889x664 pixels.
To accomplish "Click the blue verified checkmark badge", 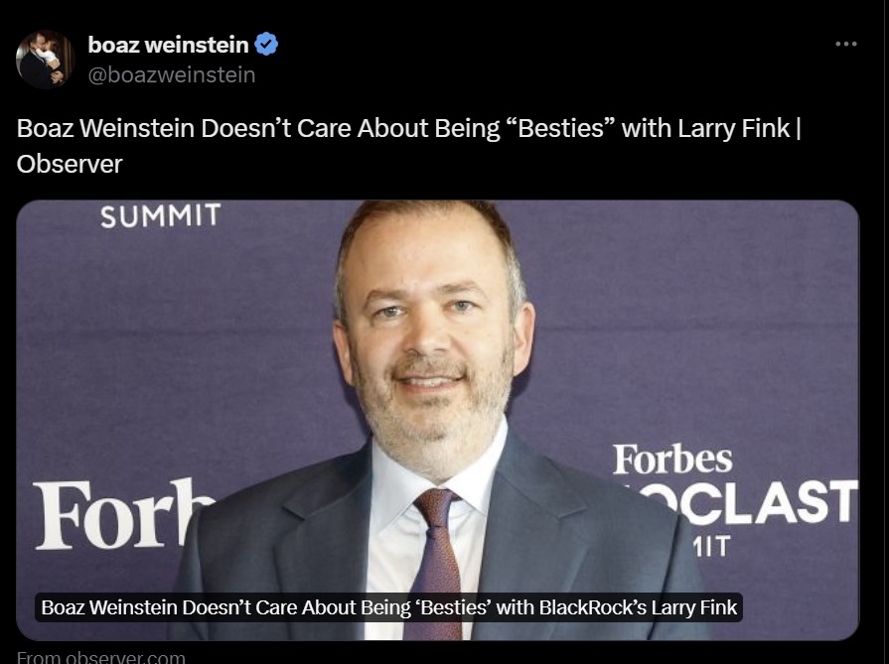I will [266, 45].
